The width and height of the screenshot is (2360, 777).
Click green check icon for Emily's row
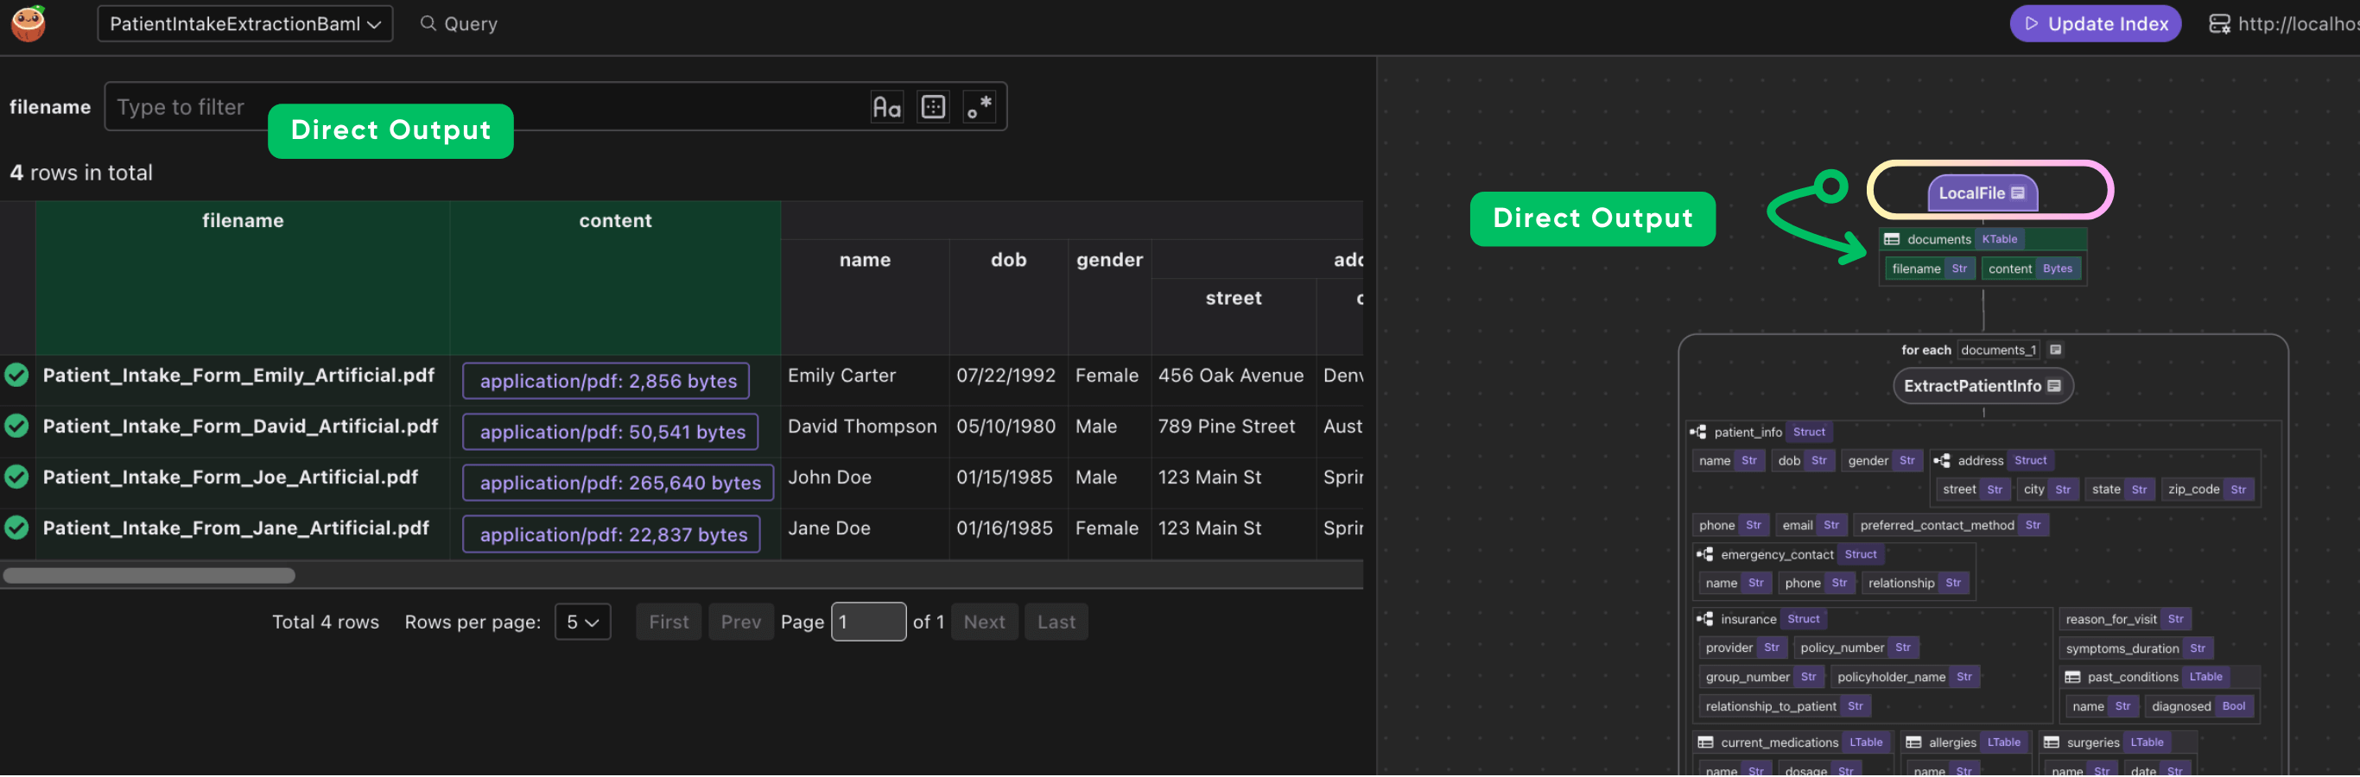[16, 376]
